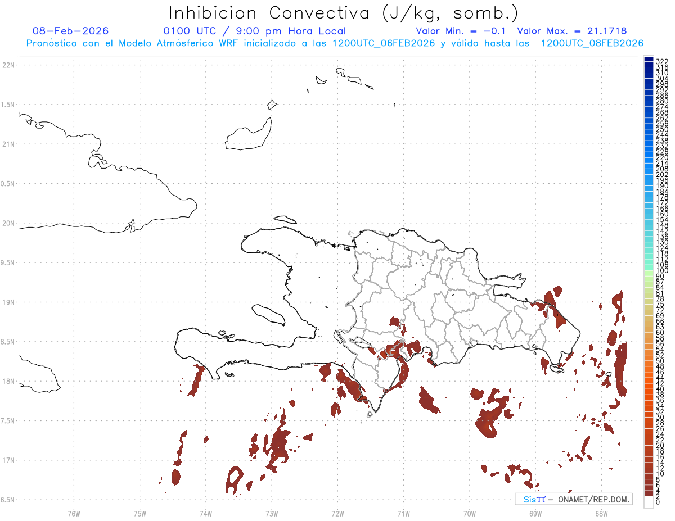
Task: Click the '0' colorbar value
Action: coord(658,501)
